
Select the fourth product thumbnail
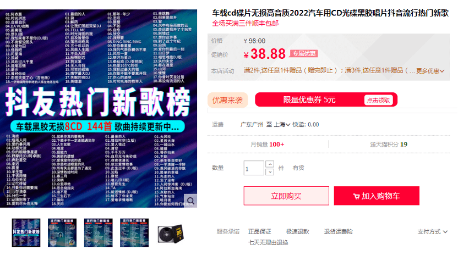[x=134, y=232]
